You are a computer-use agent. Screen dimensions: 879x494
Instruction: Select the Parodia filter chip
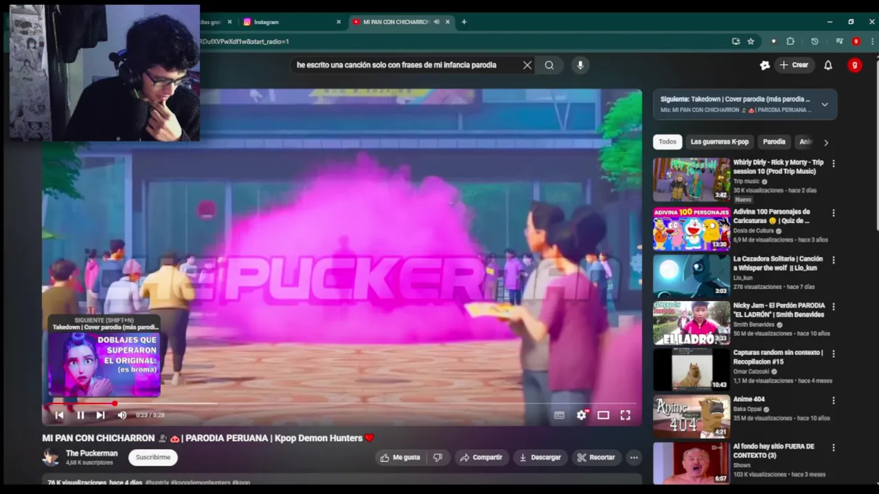tap(774, 142)
